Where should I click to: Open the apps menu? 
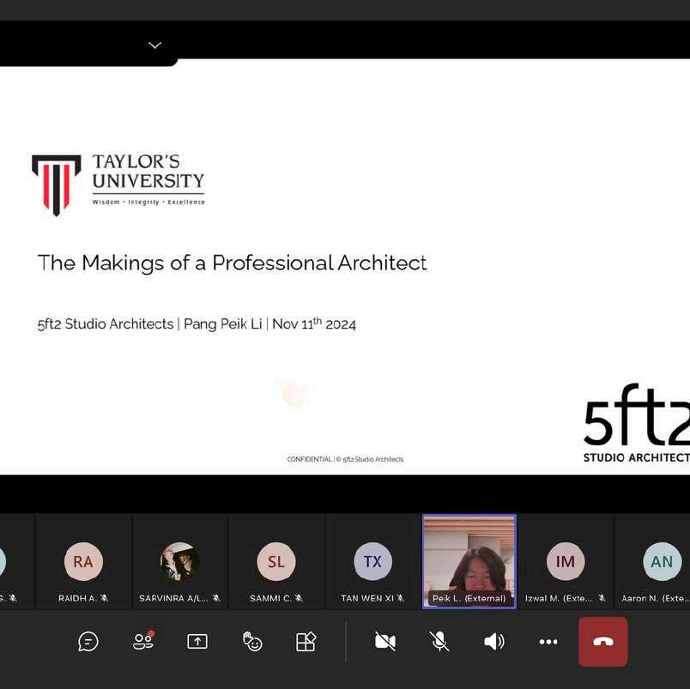(x=306, y=642)
